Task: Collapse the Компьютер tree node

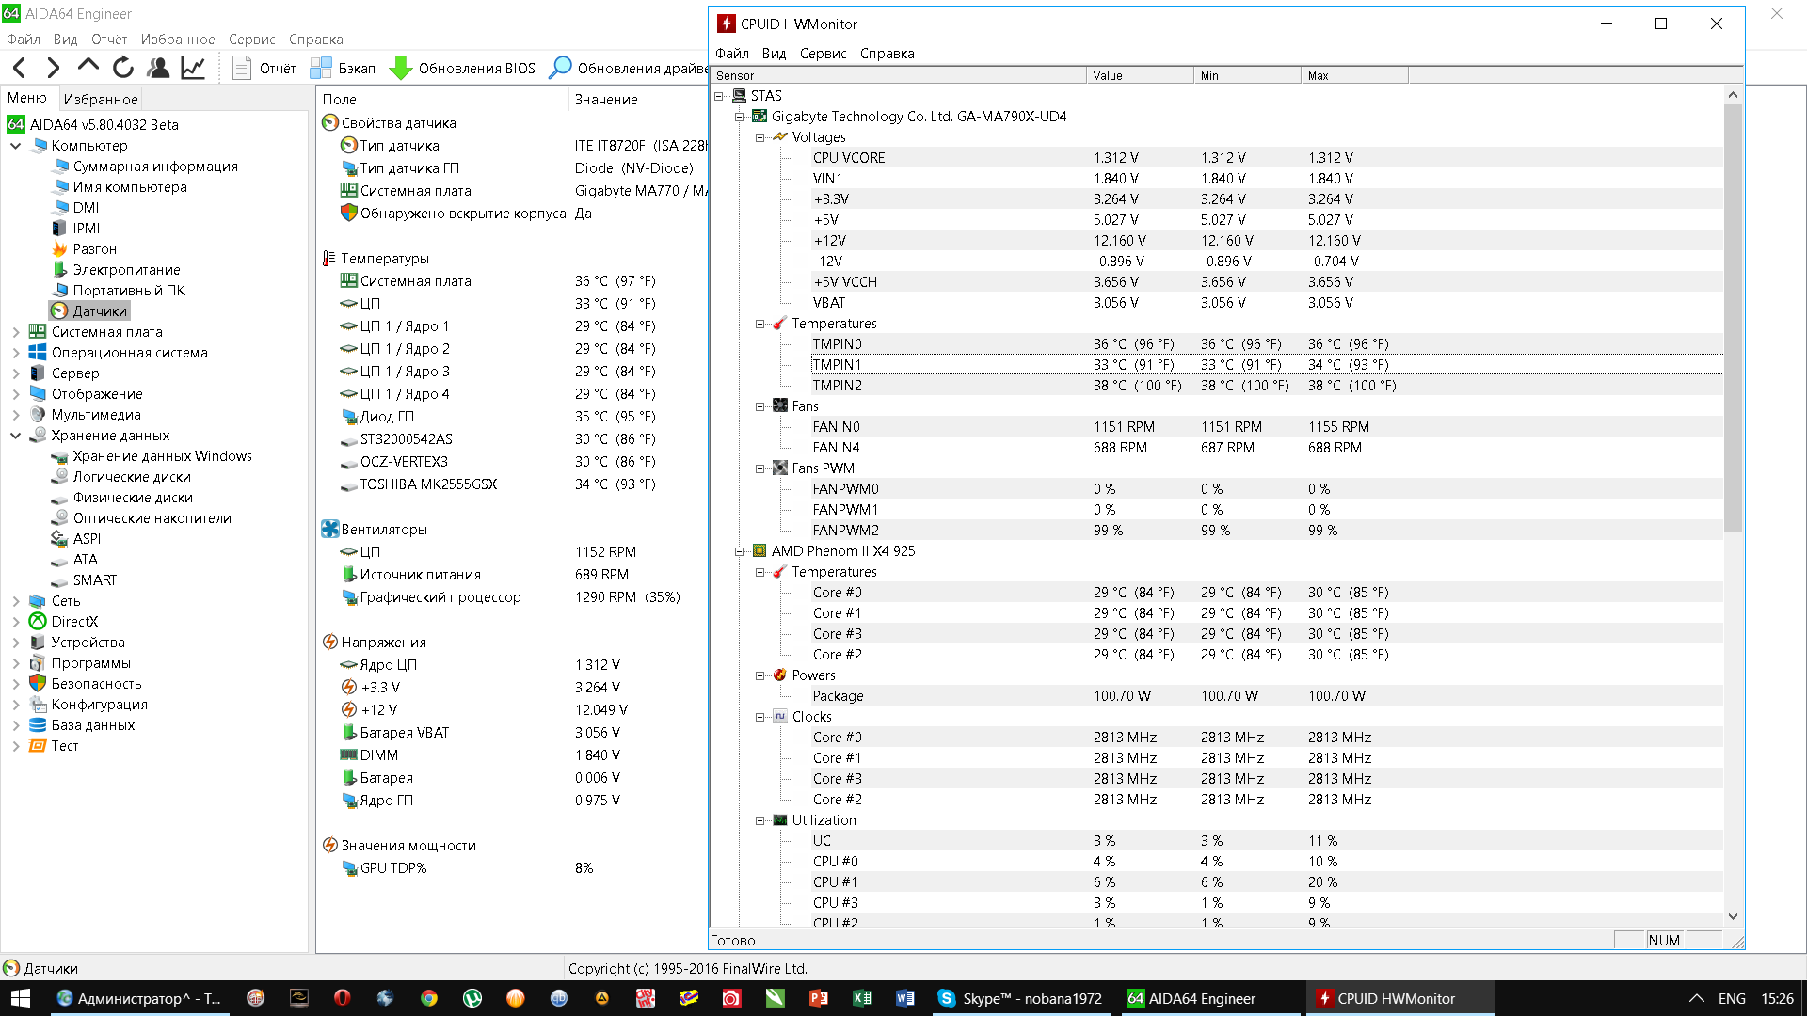Action: [15, 146]
